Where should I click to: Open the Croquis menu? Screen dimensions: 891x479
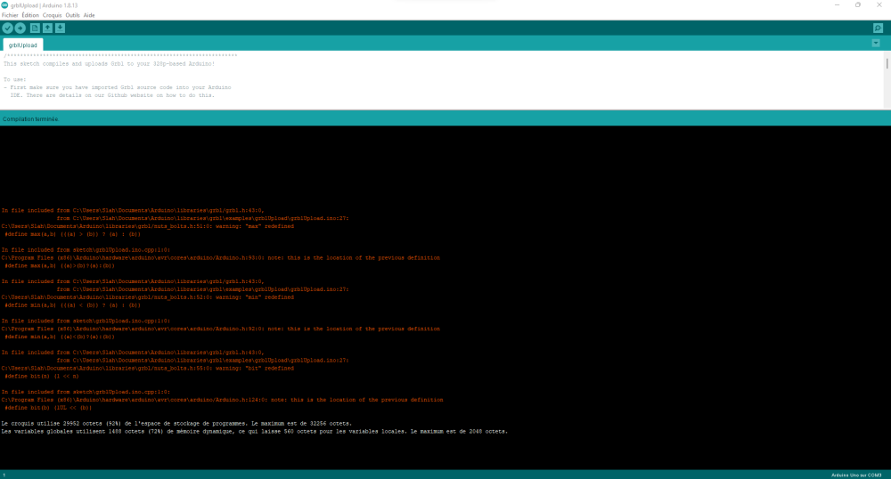pos(52,15)
